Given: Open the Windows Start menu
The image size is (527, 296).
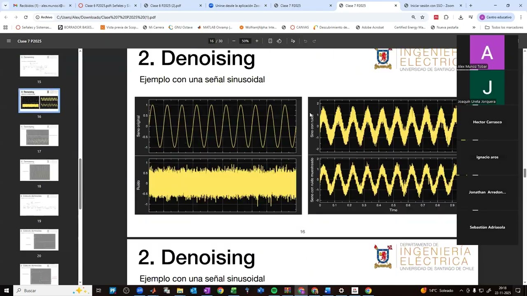Looking at the screenshot, I should pyautogui.click(x=7, y=291).
